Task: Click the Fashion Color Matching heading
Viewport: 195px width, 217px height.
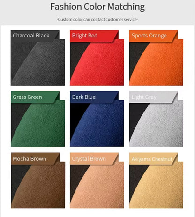Action: tap(97, 7)
